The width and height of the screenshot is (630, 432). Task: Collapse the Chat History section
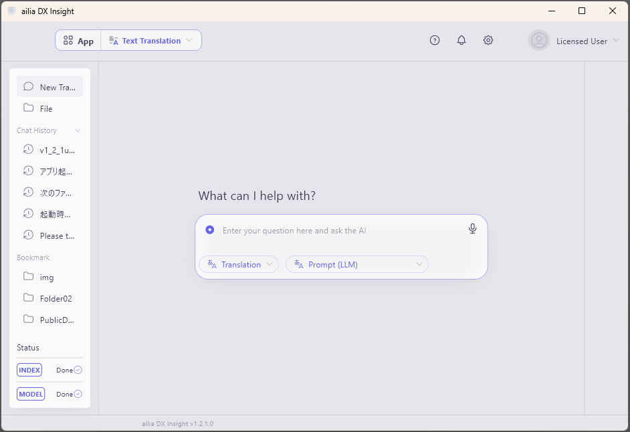point(80,130)
